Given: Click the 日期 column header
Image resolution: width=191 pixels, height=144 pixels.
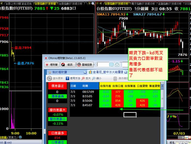Looking at the screenshot, I should 73,86.
